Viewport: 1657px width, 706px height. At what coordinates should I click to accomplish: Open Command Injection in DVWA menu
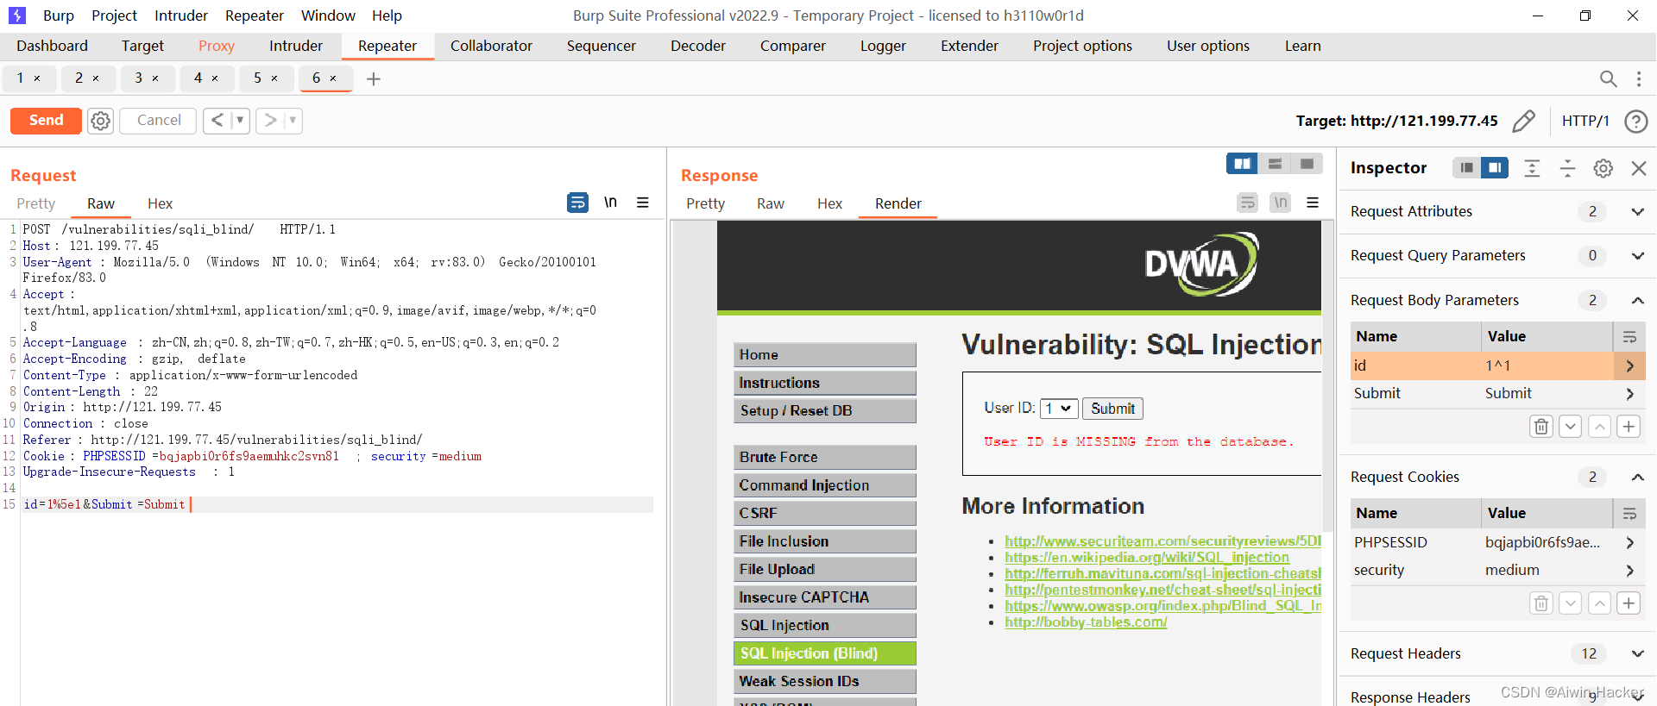tap(825, 485)
